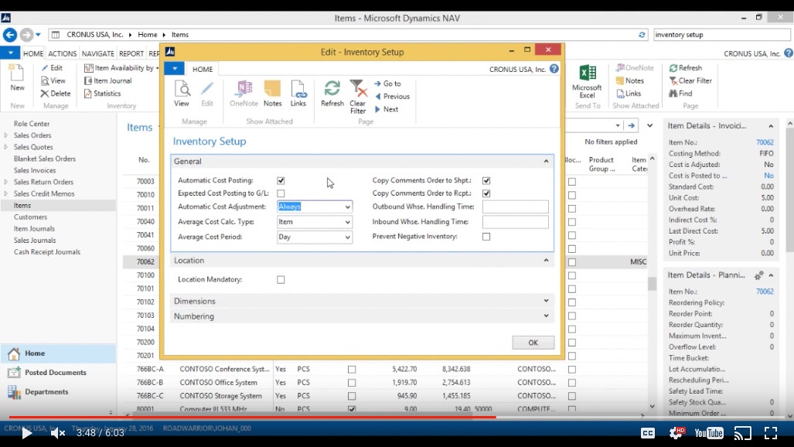Select ACTIONS tab in main ribbon
The height and width of the screenshot is (447, 794).
(x=63, y=53)
